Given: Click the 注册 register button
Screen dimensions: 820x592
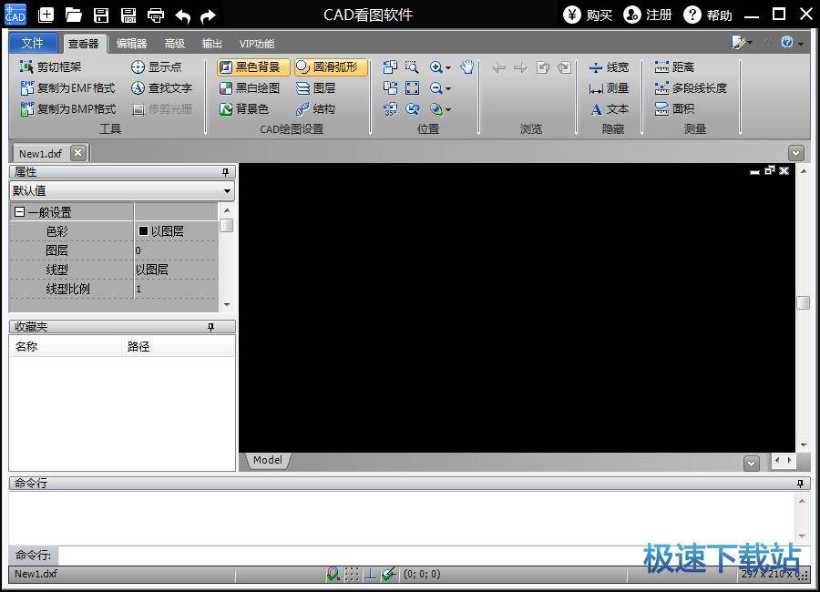Looking at the screenshot, I should (648, 15).
